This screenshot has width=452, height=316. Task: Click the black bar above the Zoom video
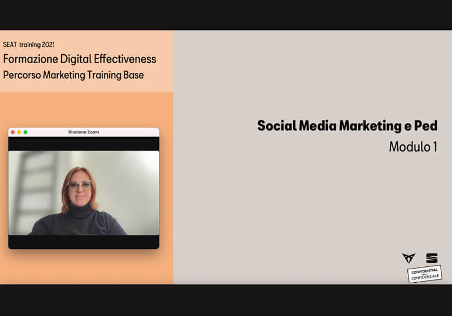[x=84, y=143]
